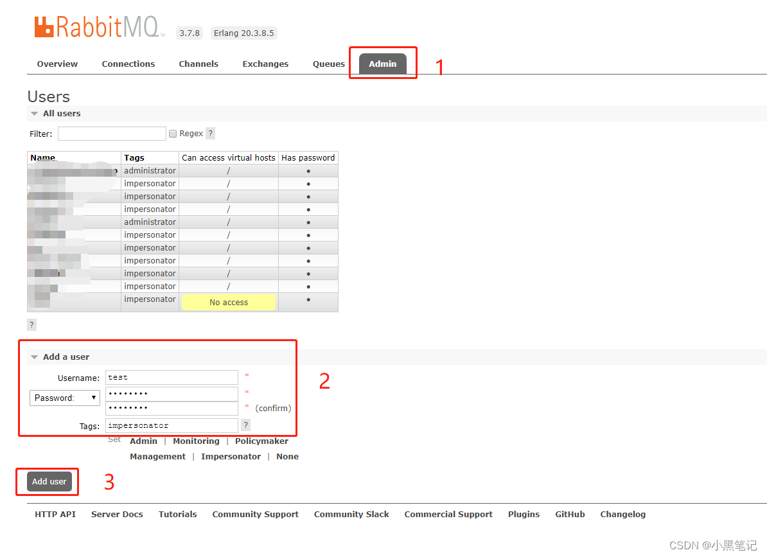Click the Tags field help icon
767x557 pixels.
(x=246, y=425)
